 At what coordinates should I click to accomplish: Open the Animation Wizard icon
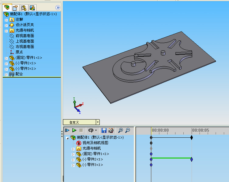[111, 130]
